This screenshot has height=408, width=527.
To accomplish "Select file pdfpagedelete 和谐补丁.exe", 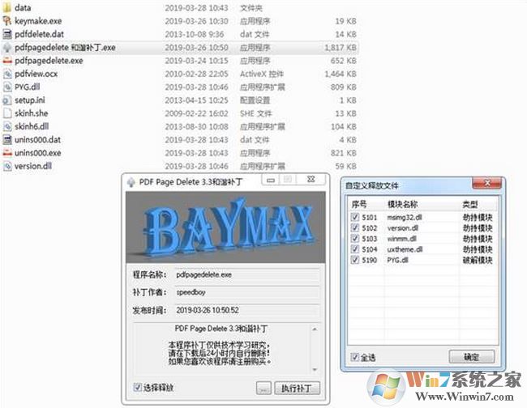I will 65,47.
